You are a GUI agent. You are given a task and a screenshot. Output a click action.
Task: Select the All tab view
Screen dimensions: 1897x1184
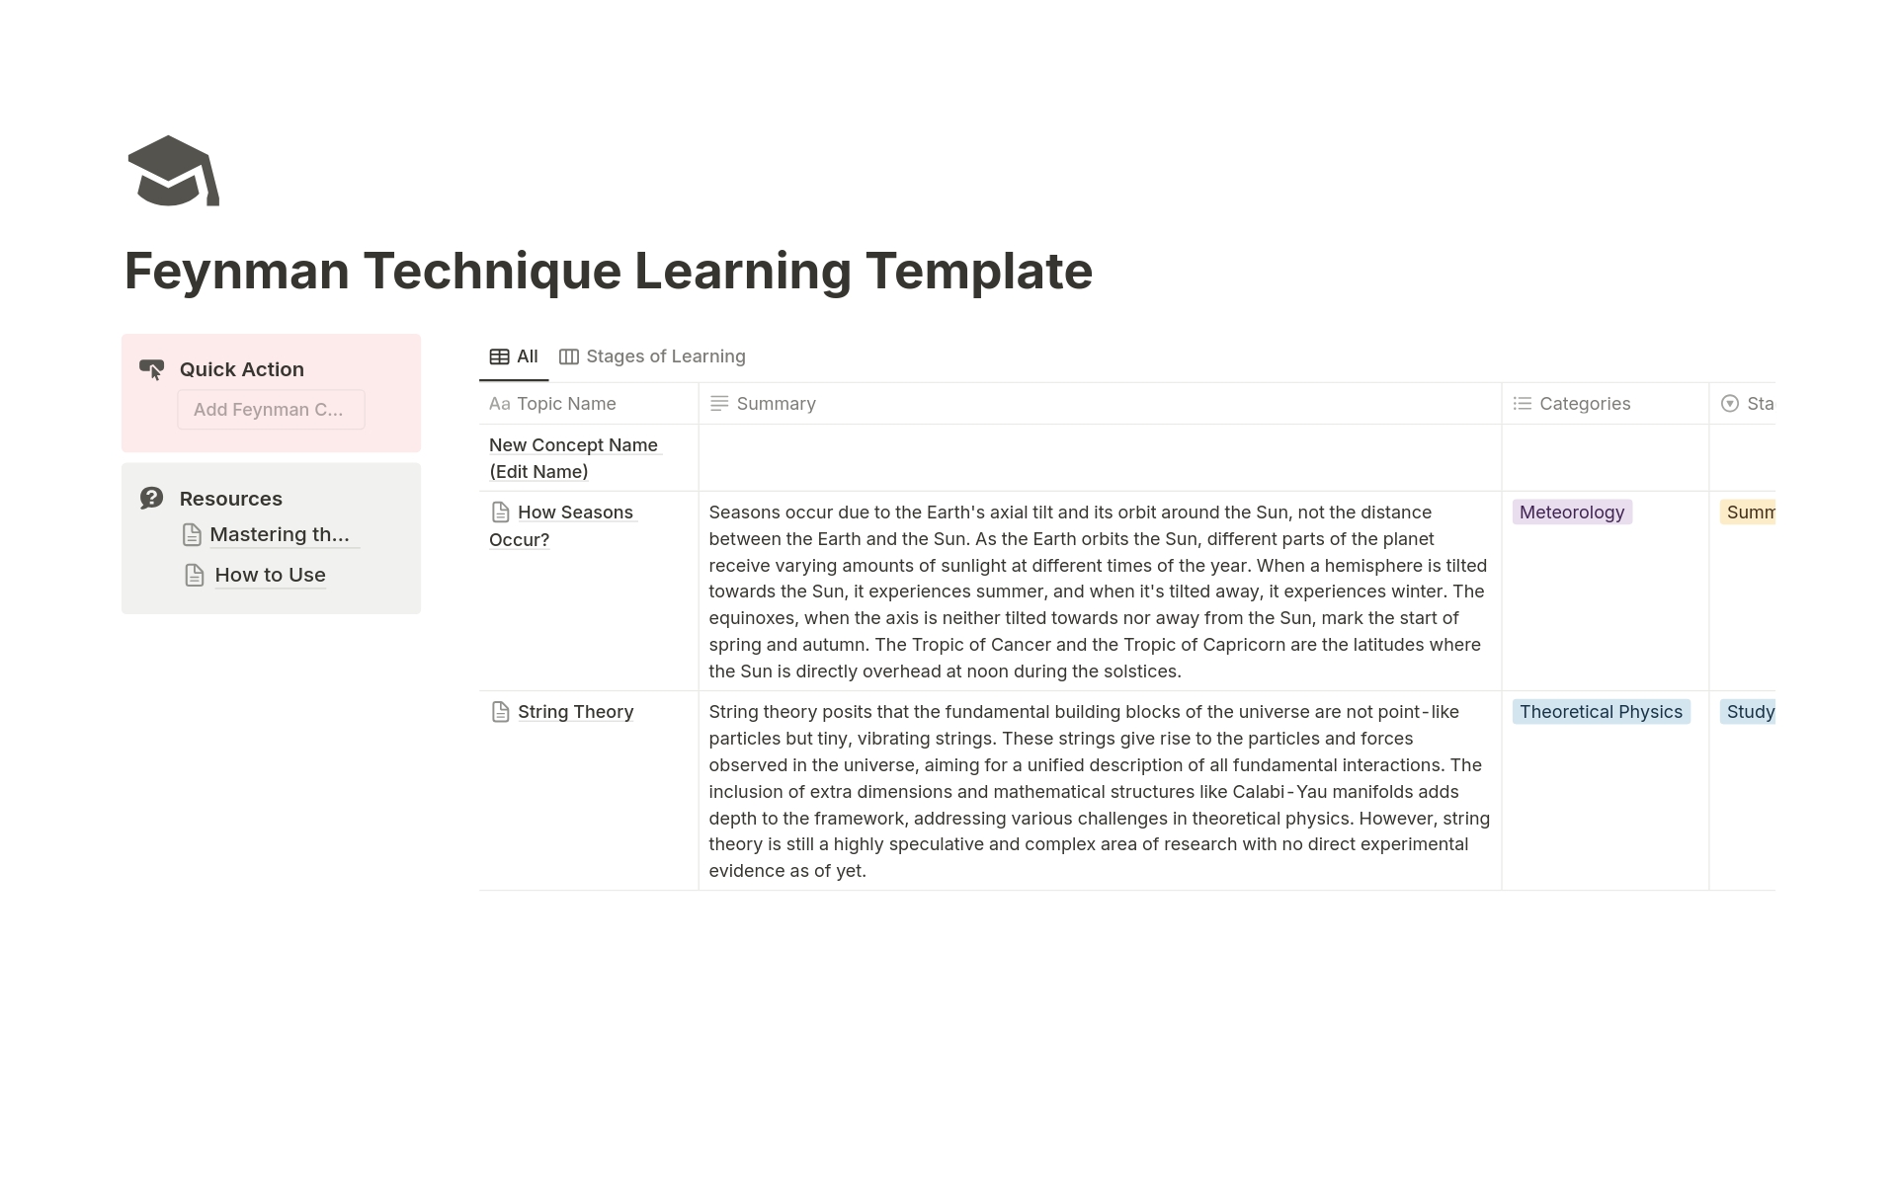coord(515,356)
